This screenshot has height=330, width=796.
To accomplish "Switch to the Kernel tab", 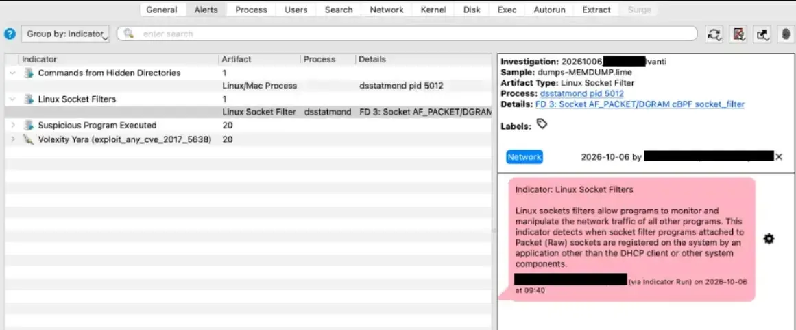I will point(433,10).
